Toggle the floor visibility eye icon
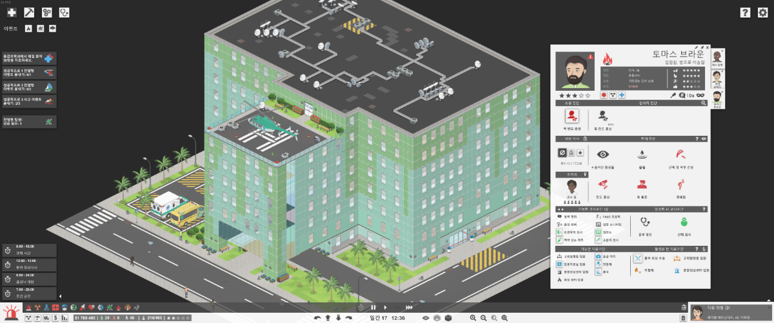 [425, 318]
